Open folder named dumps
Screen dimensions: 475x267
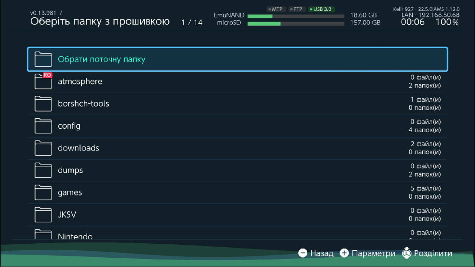(x=237, y=171)
